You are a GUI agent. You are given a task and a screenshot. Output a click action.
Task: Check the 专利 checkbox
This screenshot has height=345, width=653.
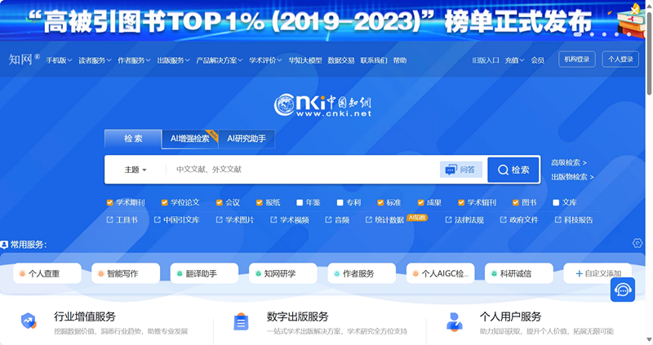coord(340,202)
